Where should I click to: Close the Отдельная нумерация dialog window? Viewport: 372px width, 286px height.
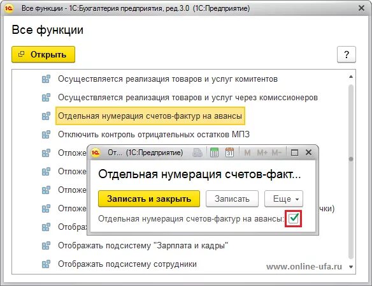[x=308, y=152]
